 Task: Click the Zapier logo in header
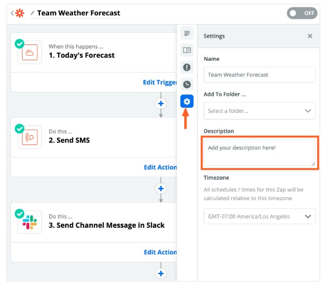tap(20, 13)
